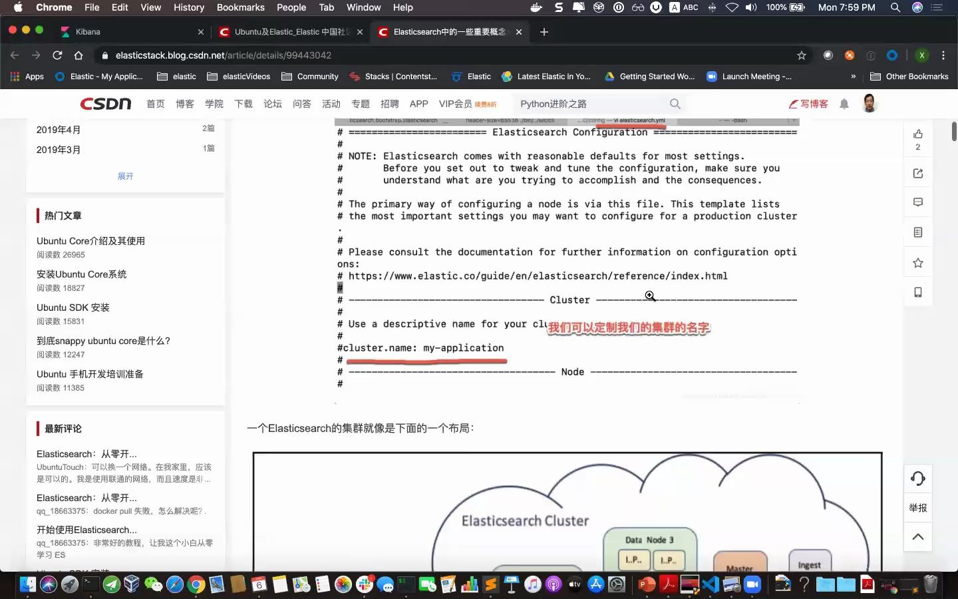Viewport: 958px width, 599px height.
Task: Favorite the article with sidebar star icon
Action: tap(918, 263)
